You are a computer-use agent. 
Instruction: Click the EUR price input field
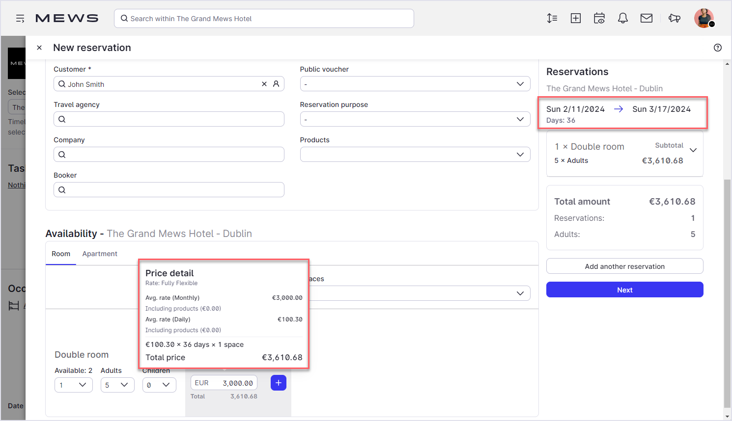click(x=224, y=383)
